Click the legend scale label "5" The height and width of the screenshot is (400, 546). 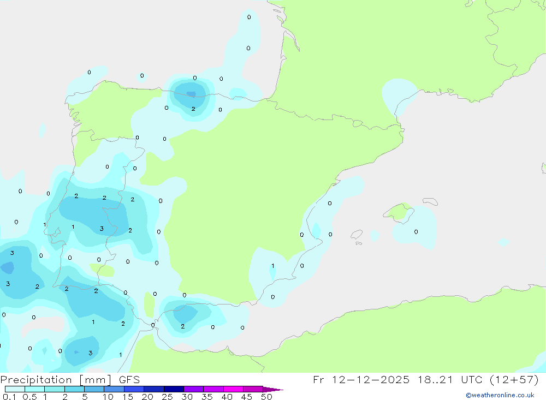click(85, 397)
